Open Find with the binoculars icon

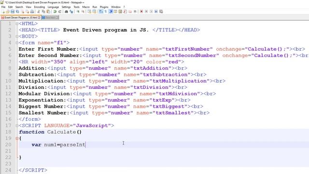coord(67,12)
